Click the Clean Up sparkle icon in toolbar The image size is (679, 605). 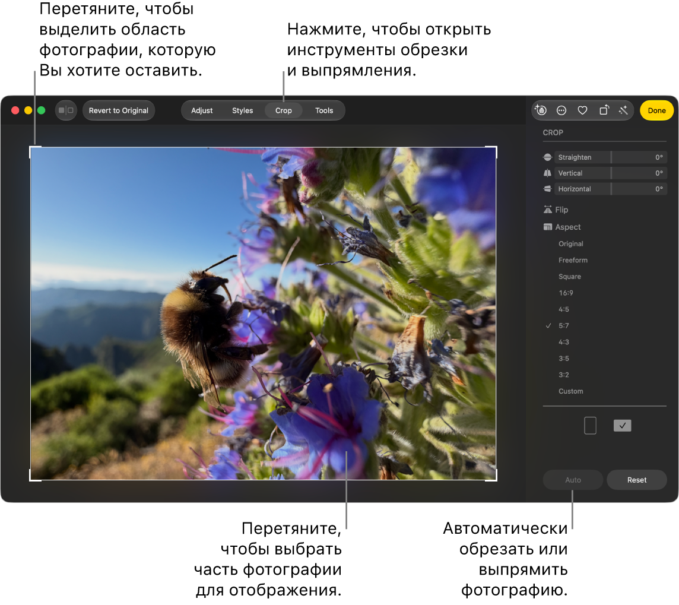(541, 110)
